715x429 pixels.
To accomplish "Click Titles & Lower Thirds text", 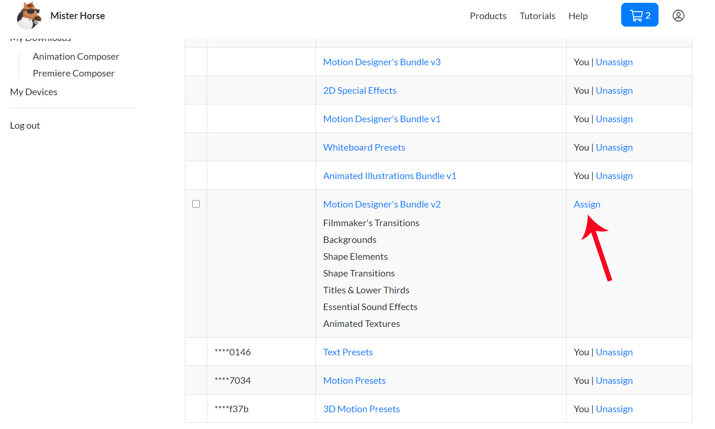I will pyautogui.click(x=366, y=290).
